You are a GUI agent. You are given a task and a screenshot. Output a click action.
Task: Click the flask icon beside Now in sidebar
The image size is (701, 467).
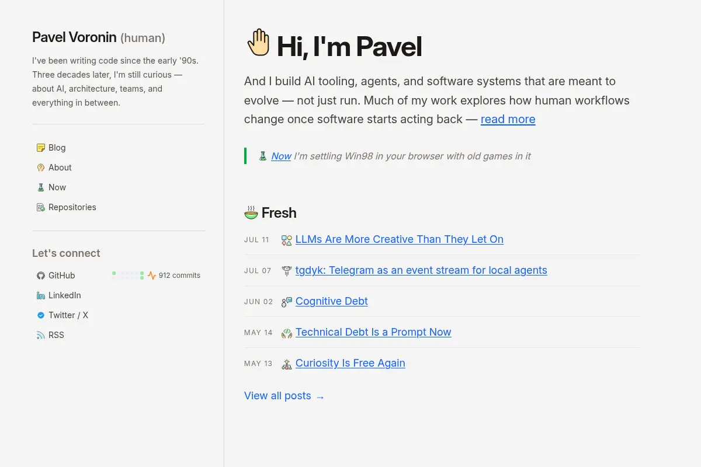[x=40, y=187]
